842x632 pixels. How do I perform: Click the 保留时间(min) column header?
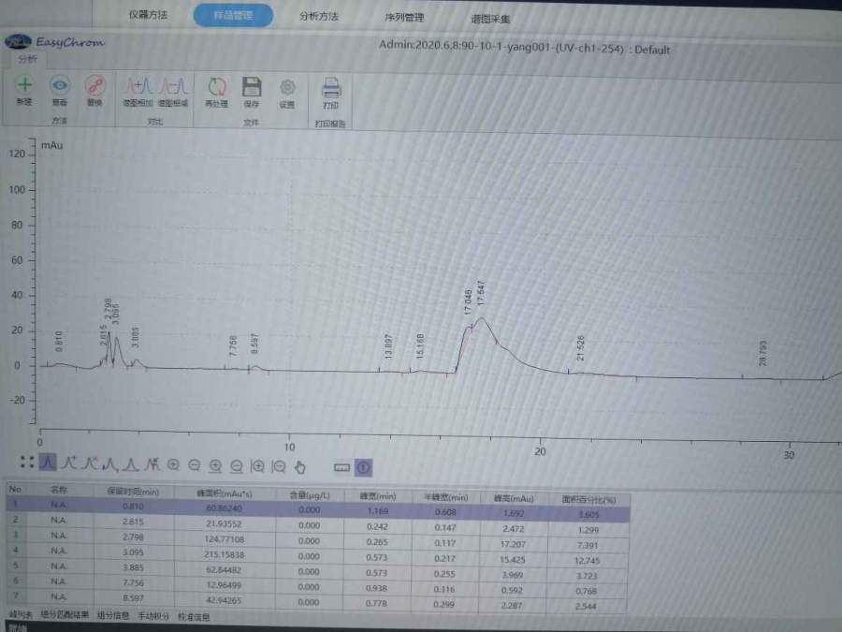coord(133,492)
